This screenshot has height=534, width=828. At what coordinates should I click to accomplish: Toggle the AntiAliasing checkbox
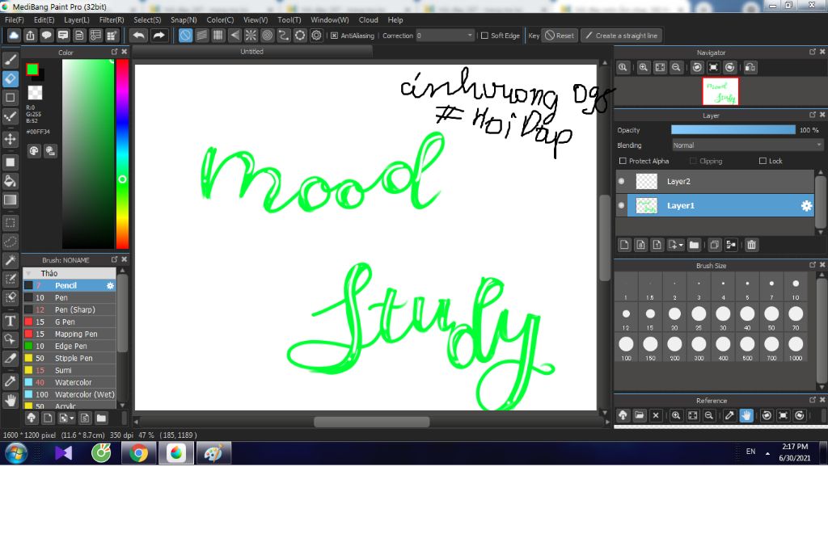click(334, 36)
